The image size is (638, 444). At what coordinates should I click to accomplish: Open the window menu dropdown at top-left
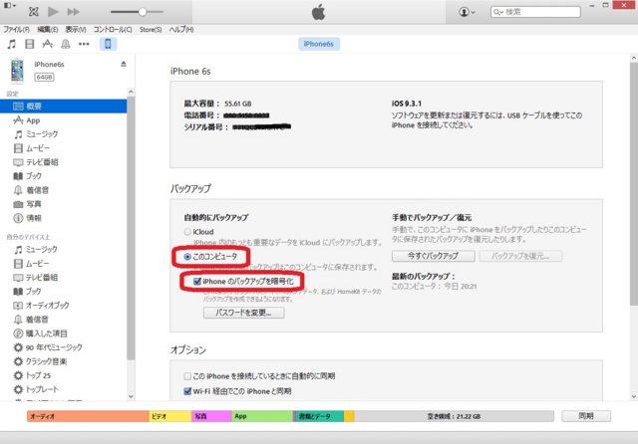[10, 6]
